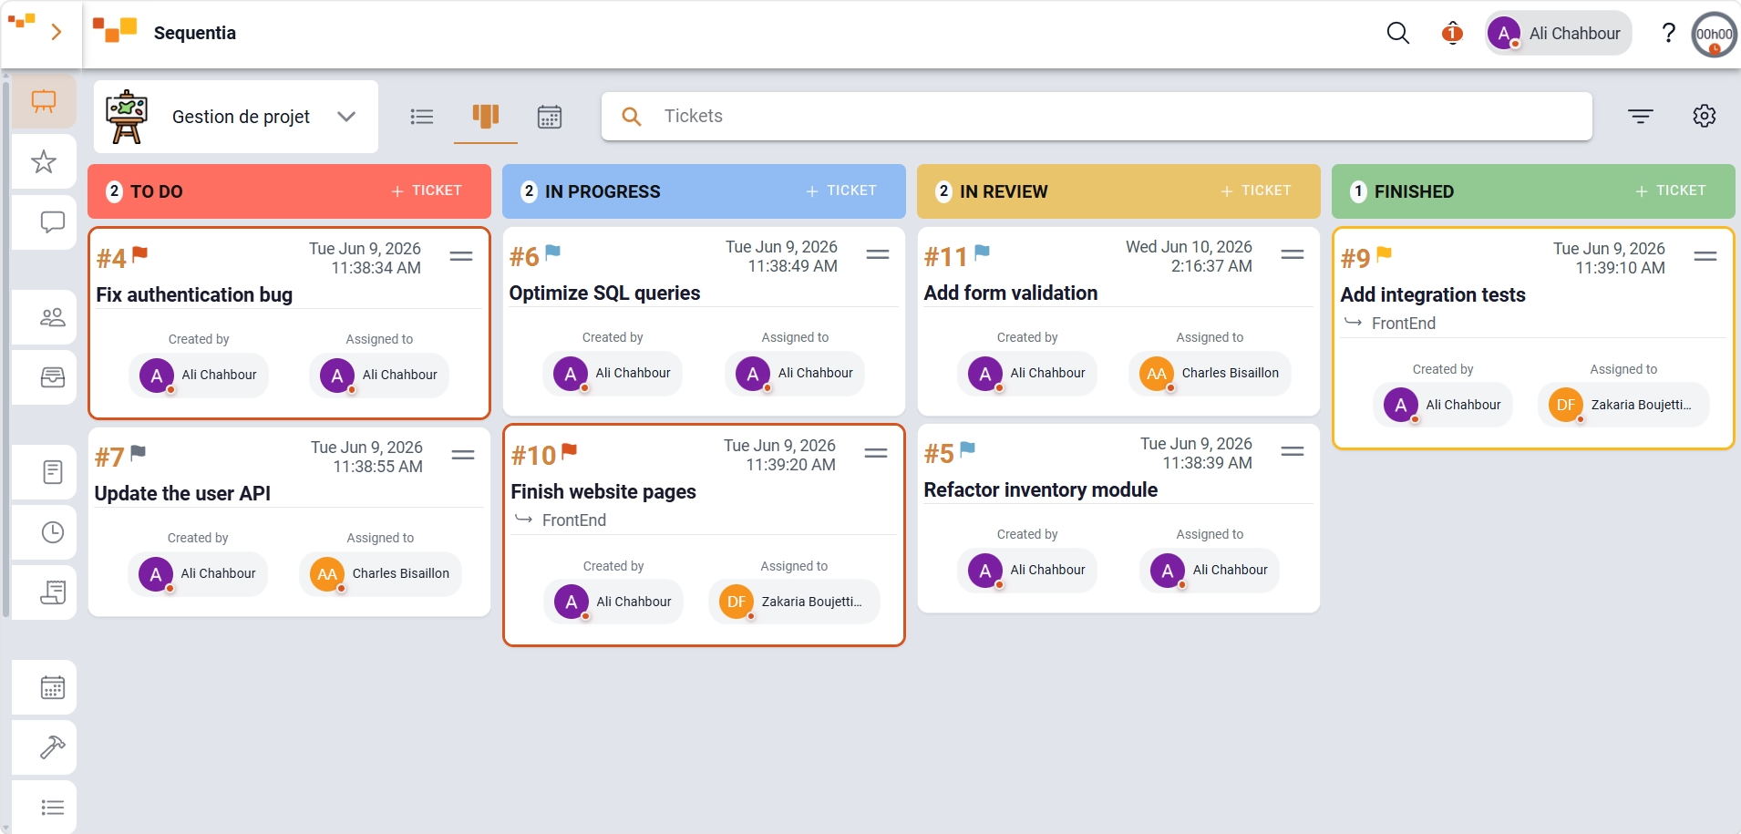Switch to calendar view tab
The image size is (1741, 834).
(550, 117)
